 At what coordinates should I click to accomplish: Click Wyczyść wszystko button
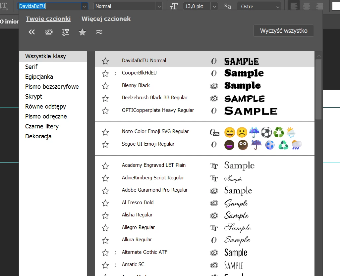pos(284,31)
